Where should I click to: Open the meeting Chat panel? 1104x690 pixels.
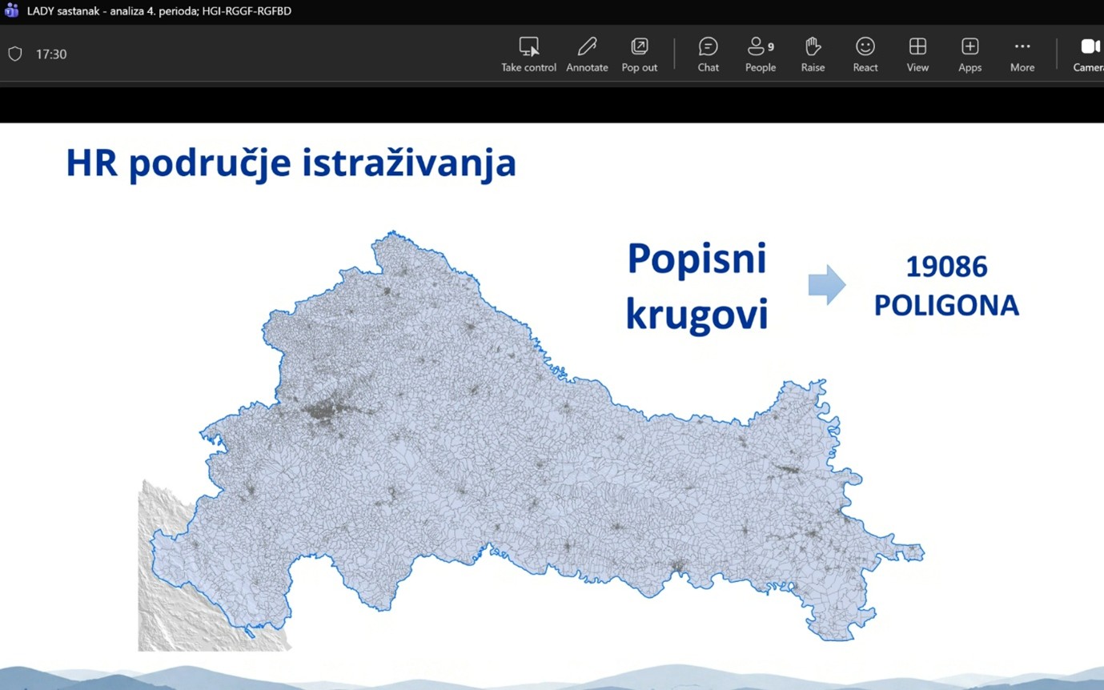[708, 46]
